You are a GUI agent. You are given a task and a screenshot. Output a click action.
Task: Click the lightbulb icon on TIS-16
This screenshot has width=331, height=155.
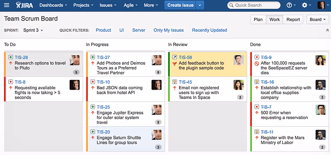coord(257,82)
